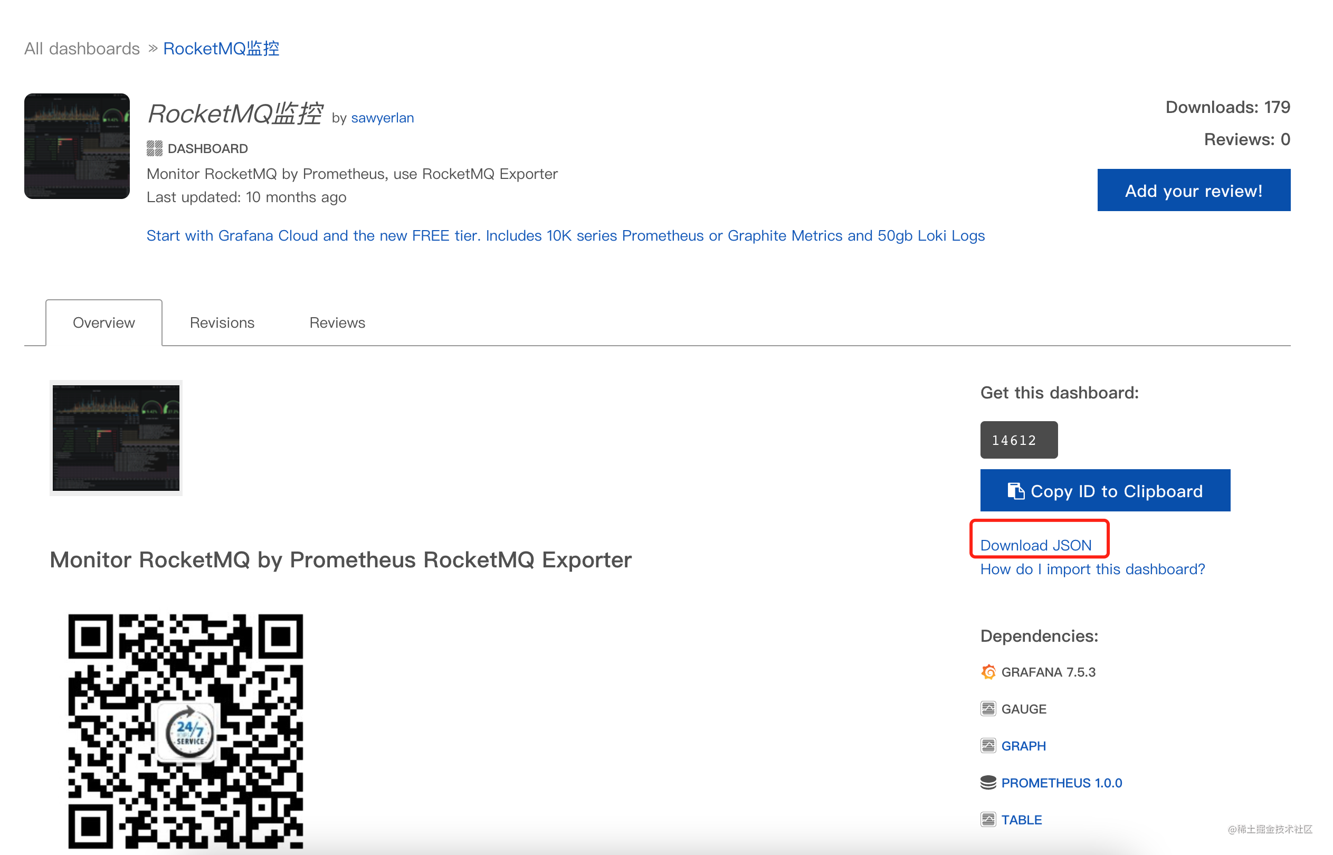Click the Gauge panel icon

tap(988, 709)
